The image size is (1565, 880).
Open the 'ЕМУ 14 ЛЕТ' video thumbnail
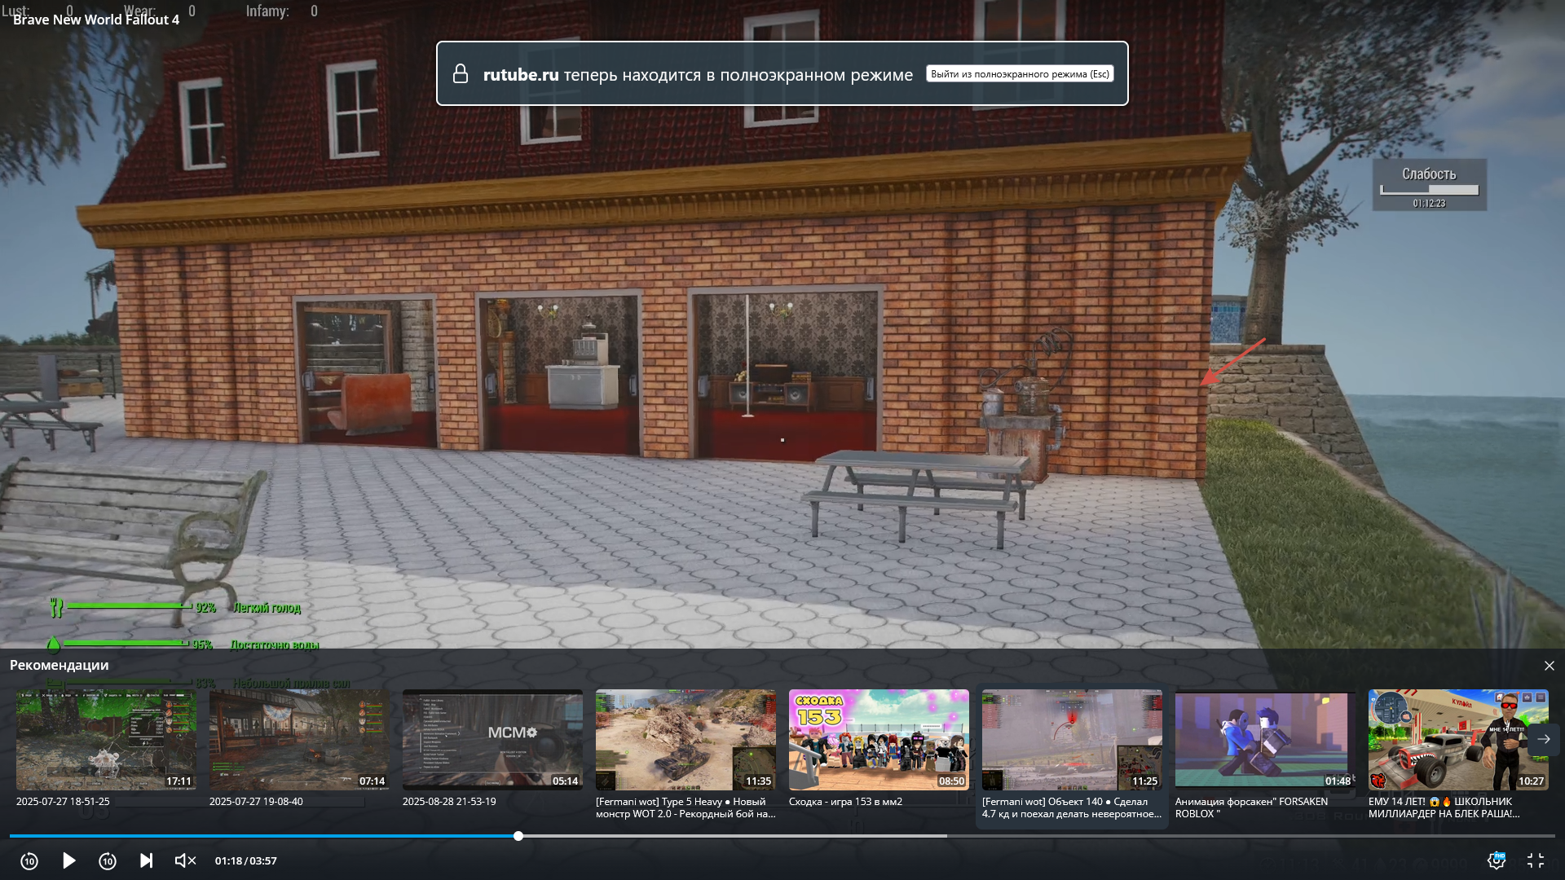coord(1448,740)
